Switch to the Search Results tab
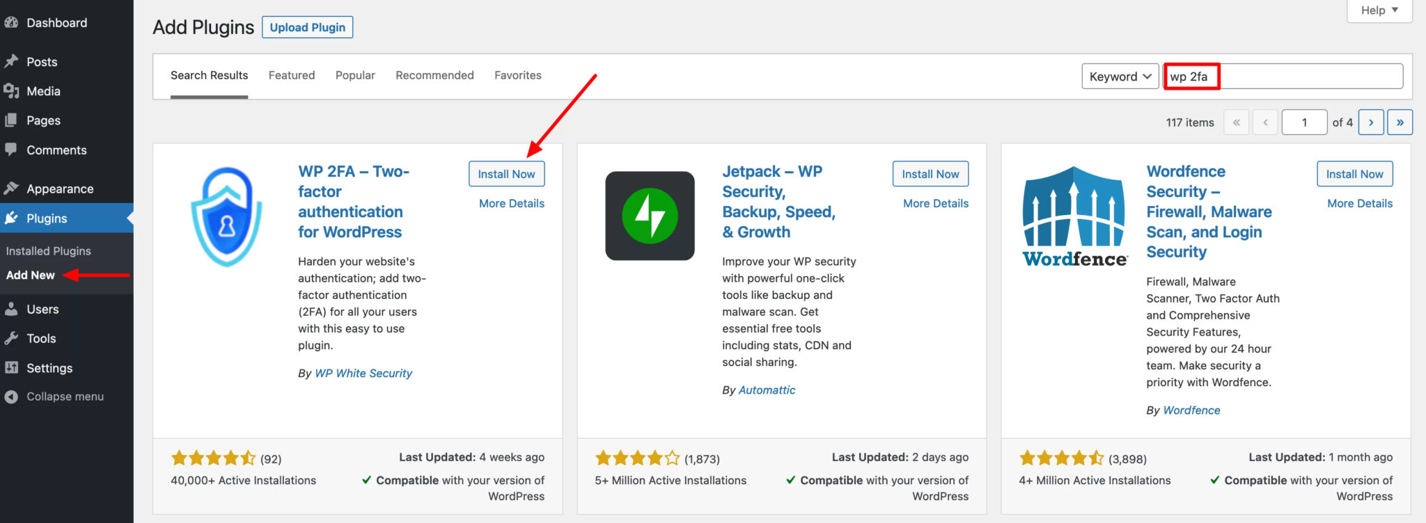The height and width of the screenshot is (523, 1426). click(209, 75)
